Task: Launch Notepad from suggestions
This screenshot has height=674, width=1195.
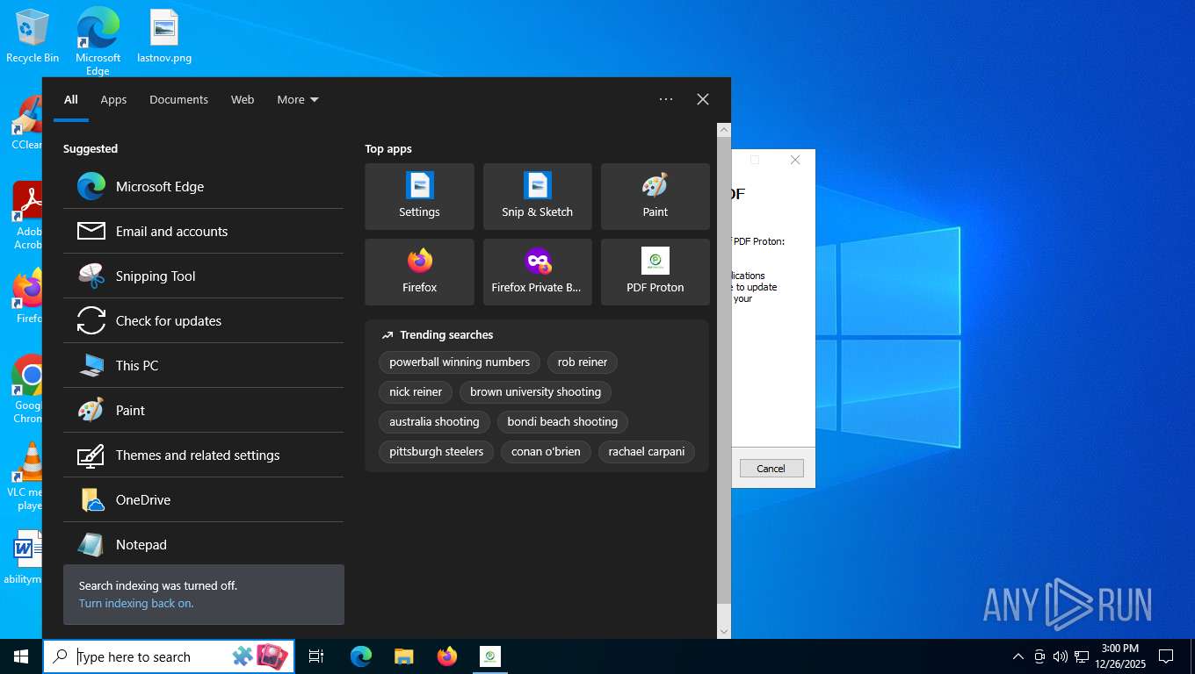Action: [203, 544]
